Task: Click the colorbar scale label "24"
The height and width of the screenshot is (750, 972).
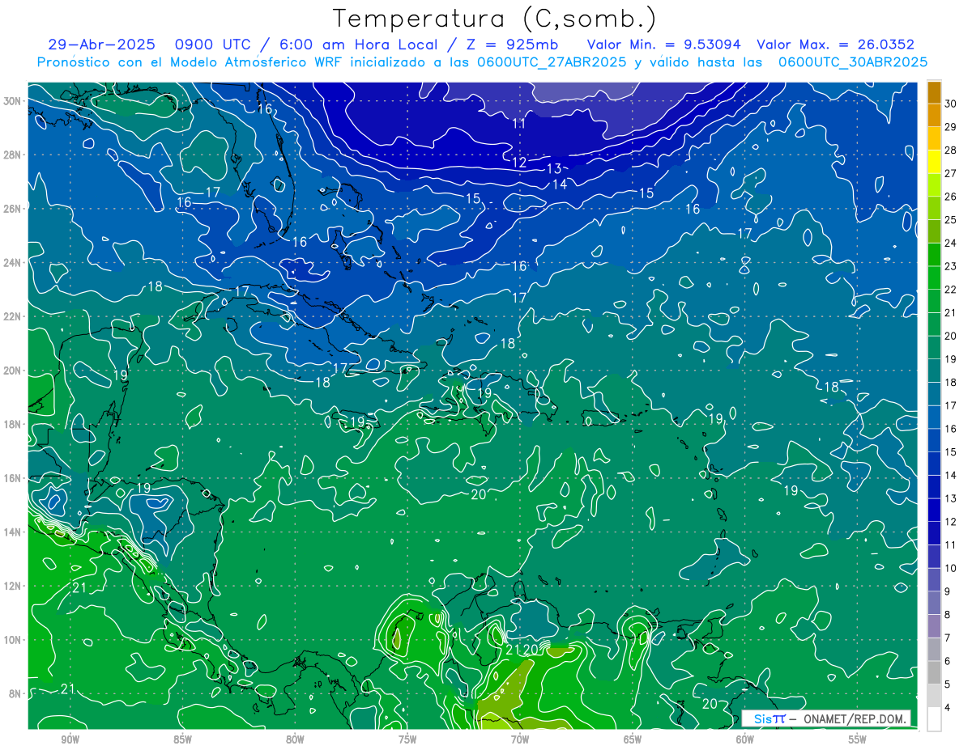Action: coord(951,243)
